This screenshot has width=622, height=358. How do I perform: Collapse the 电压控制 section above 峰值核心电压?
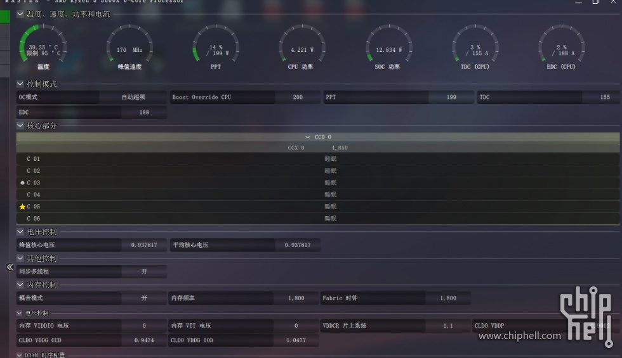(x=20, y=232)
